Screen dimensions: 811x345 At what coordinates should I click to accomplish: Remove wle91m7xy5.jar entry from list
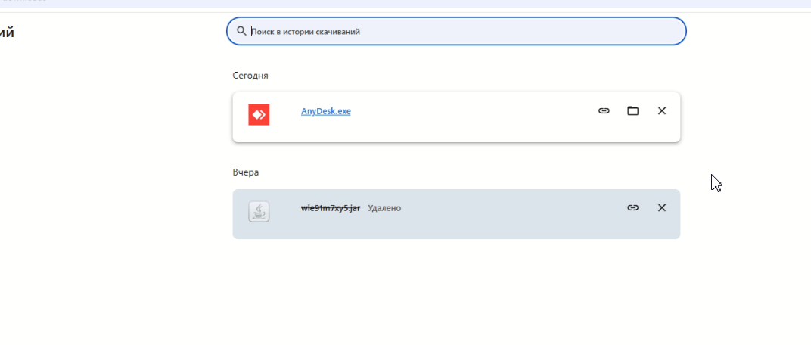(x=661, y=207)
